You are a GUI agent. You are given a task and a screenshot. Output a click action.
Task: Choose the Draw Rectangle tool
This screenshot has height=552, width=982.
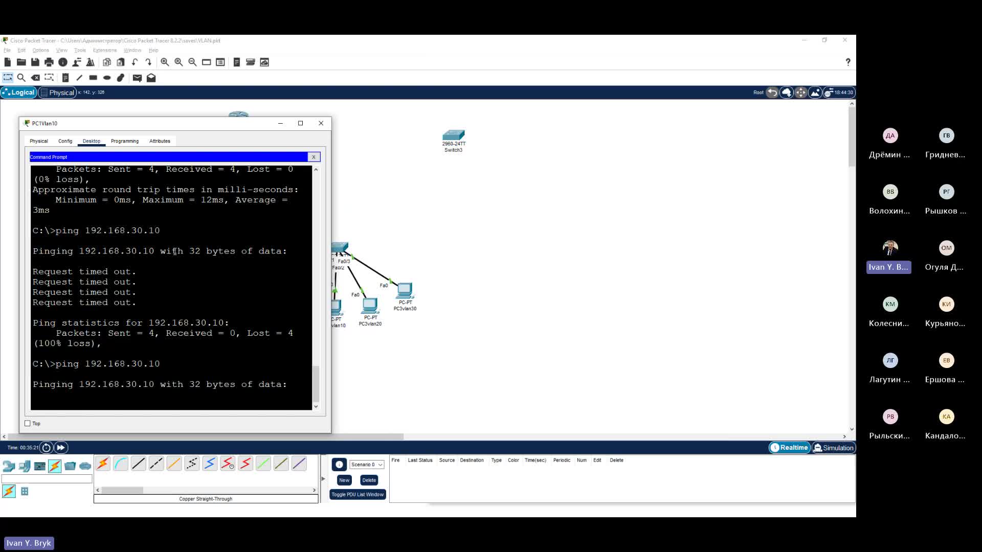(93, 78)
